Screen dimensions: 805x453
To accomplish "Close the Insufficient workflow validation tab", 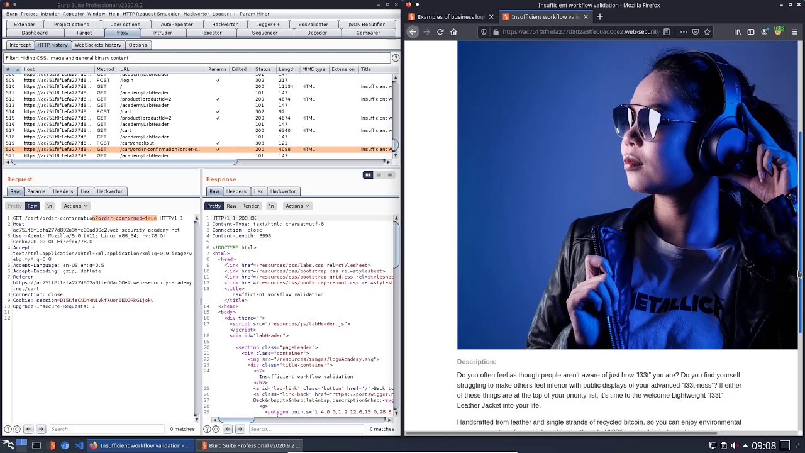I will [586, 17].
